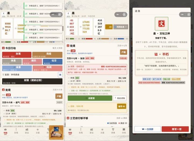The height and width of the screenshot is (141, 194).
Task: Tap the 荣誉 trophy icon in middle panel
Action: pos(113,131)
